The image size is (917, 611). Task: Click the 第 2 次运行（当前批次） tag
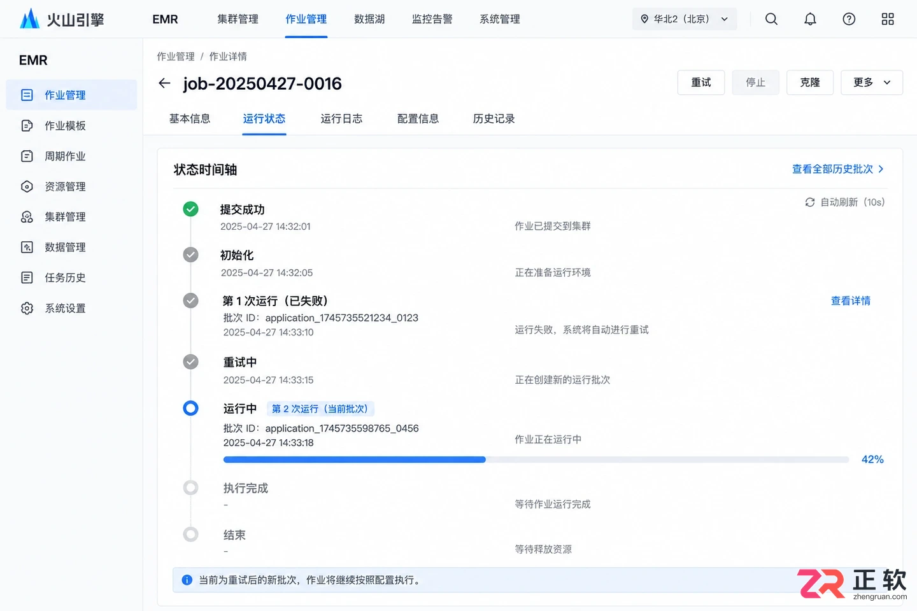(320, 409)
